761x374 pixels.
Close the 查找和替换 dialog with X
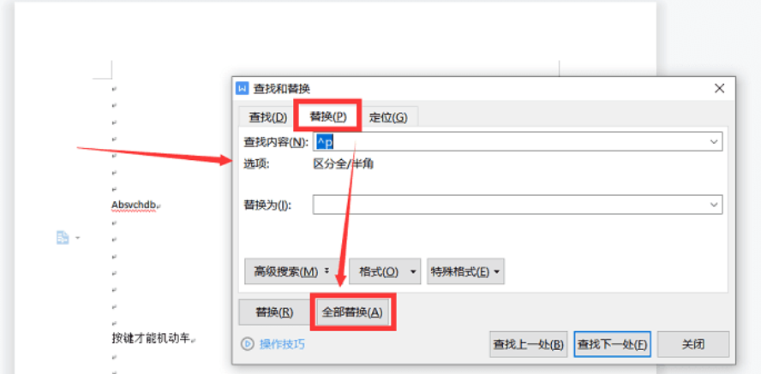click(720, 88)
